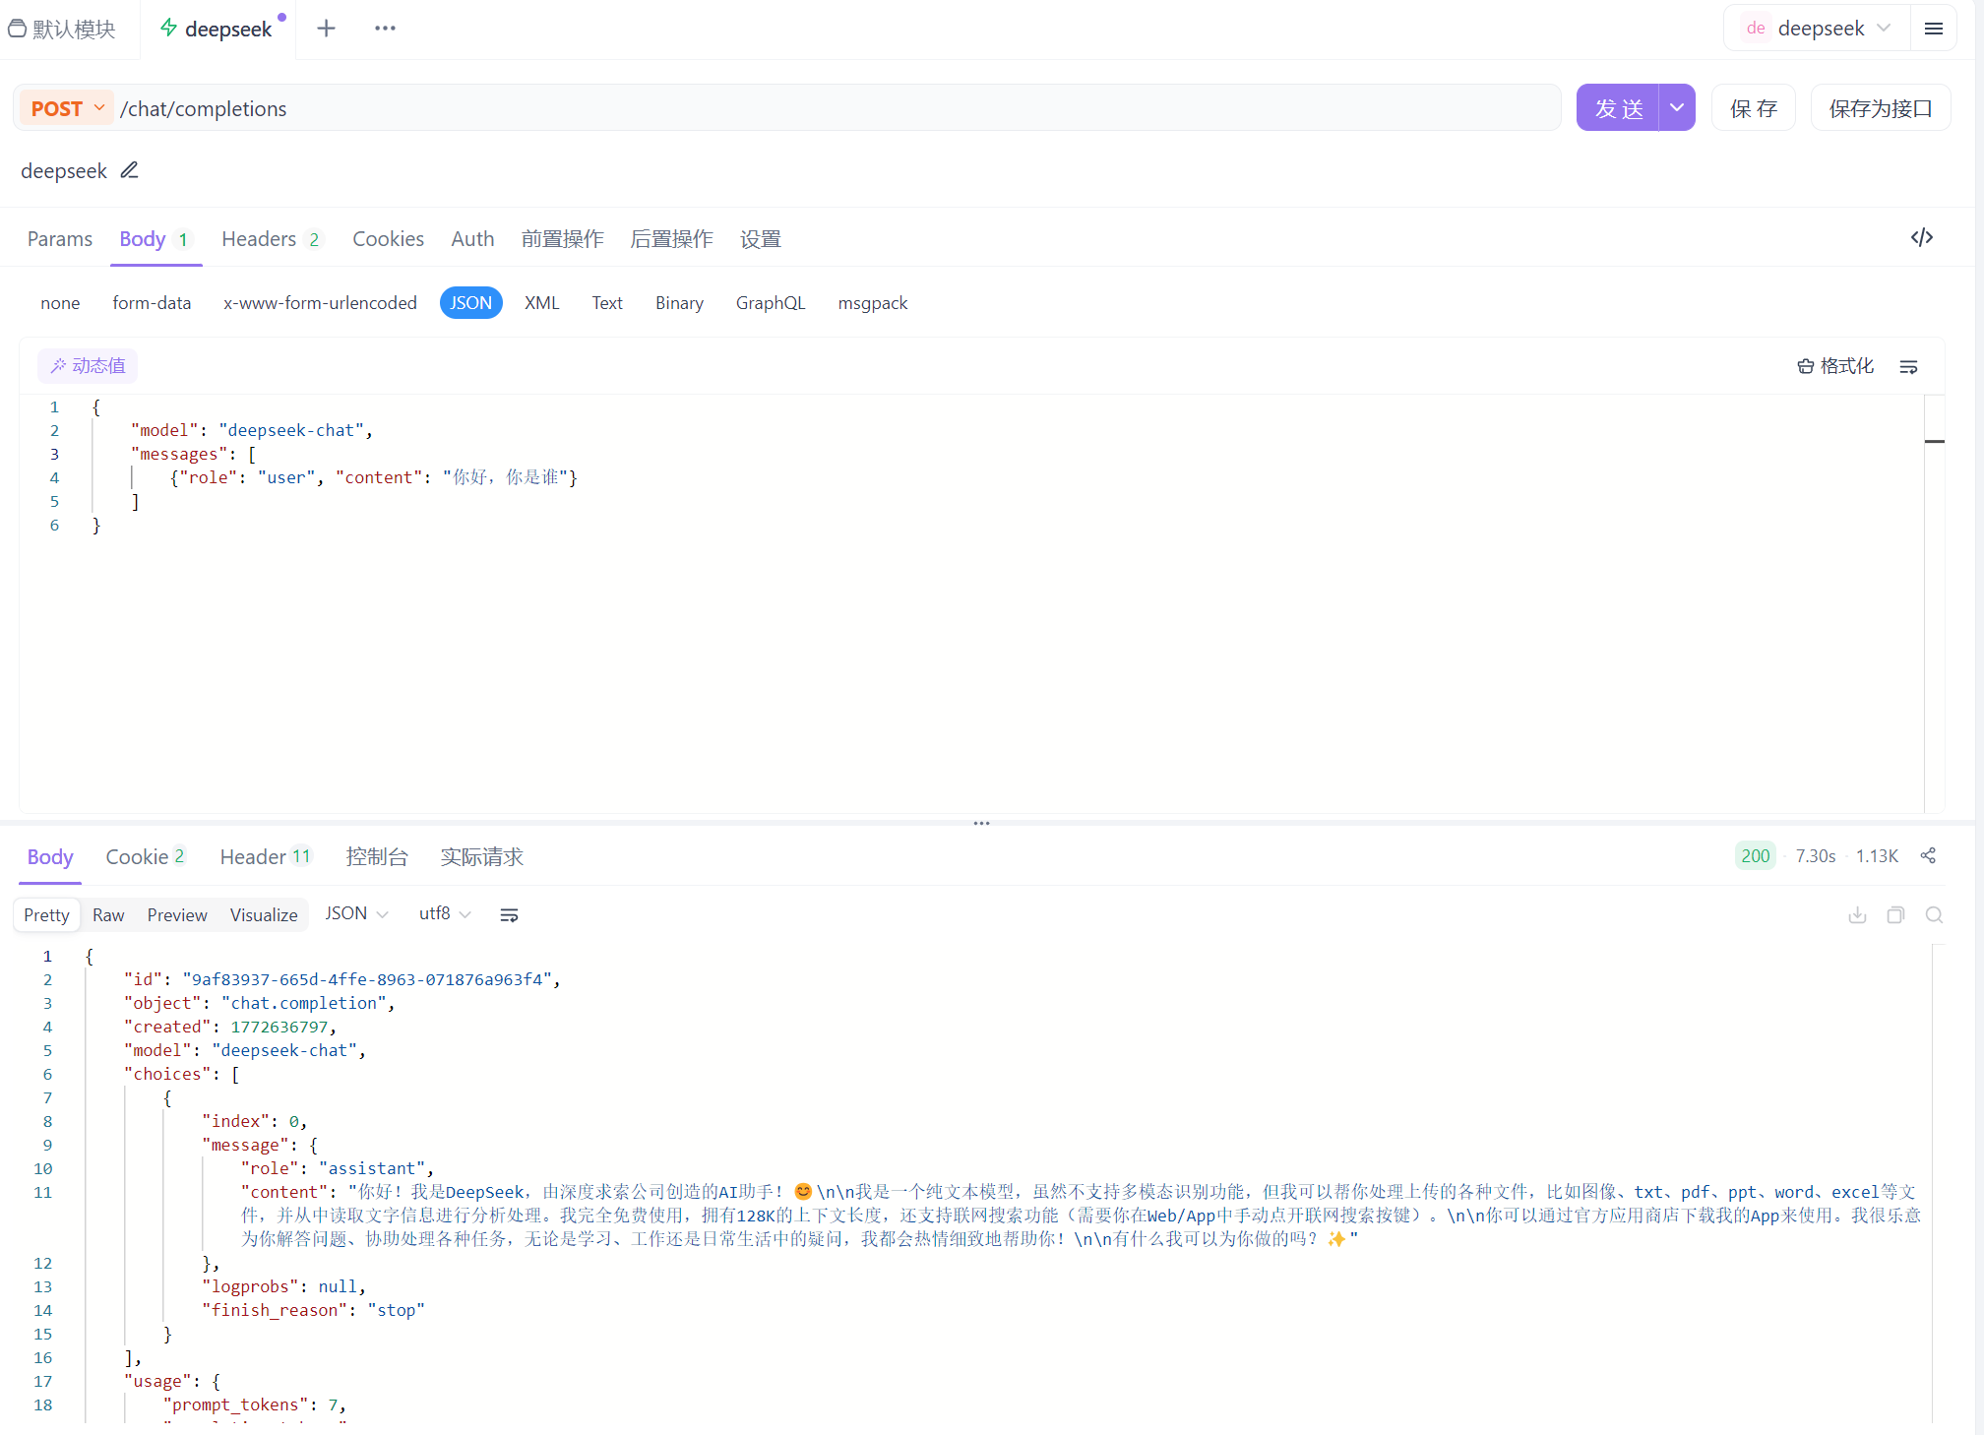Screen dimensions: 1984x1435
Task: Open the code generation panel icon
Action: tap(1921, 237)
